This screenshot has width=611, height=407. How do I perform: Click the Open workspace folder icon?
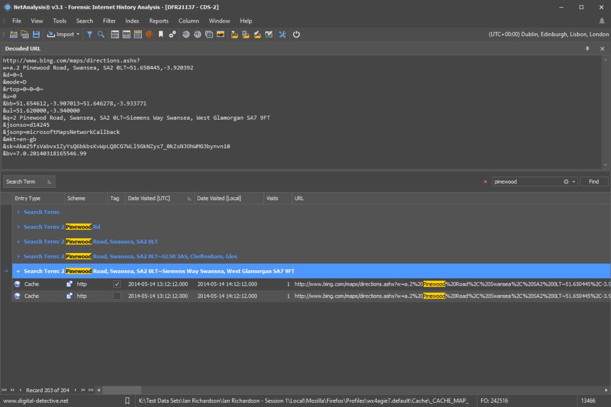tap(24, 34)
